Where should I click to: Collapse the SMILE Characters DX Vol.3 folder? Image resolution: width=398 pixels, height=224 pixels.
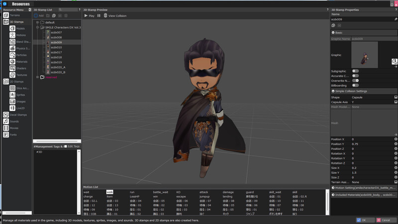coord(37,27)
